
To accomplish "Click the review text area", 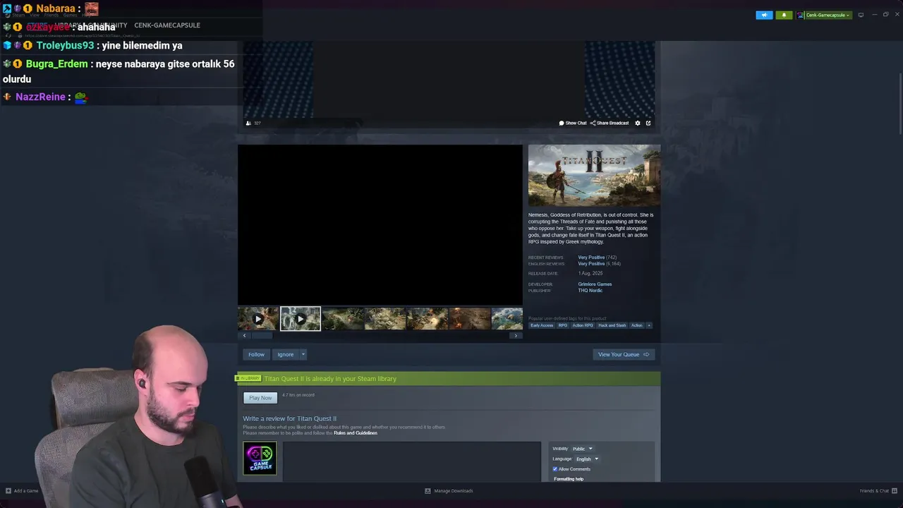I will 412,461.
